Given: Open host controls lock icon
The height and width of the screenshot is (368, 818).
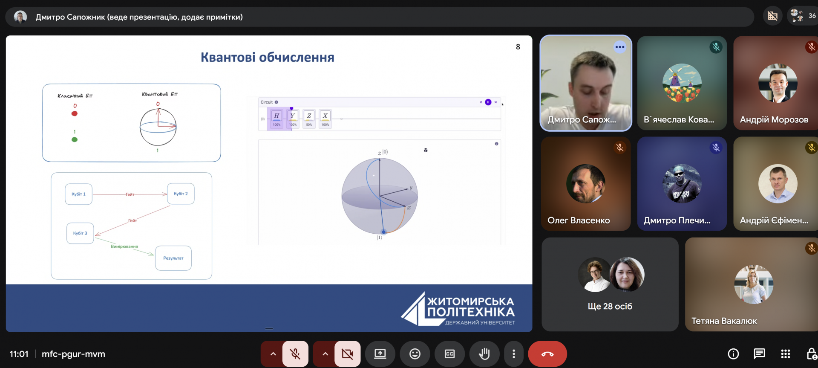Looking at the screenshot, I should 811,354.
